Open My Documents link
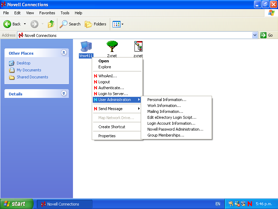This screenshot has height=209, width=278. [29, 70]
